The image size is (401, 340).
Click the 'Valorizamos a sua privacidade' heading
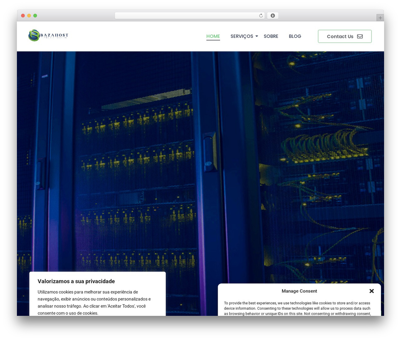[x=76, y=281]
